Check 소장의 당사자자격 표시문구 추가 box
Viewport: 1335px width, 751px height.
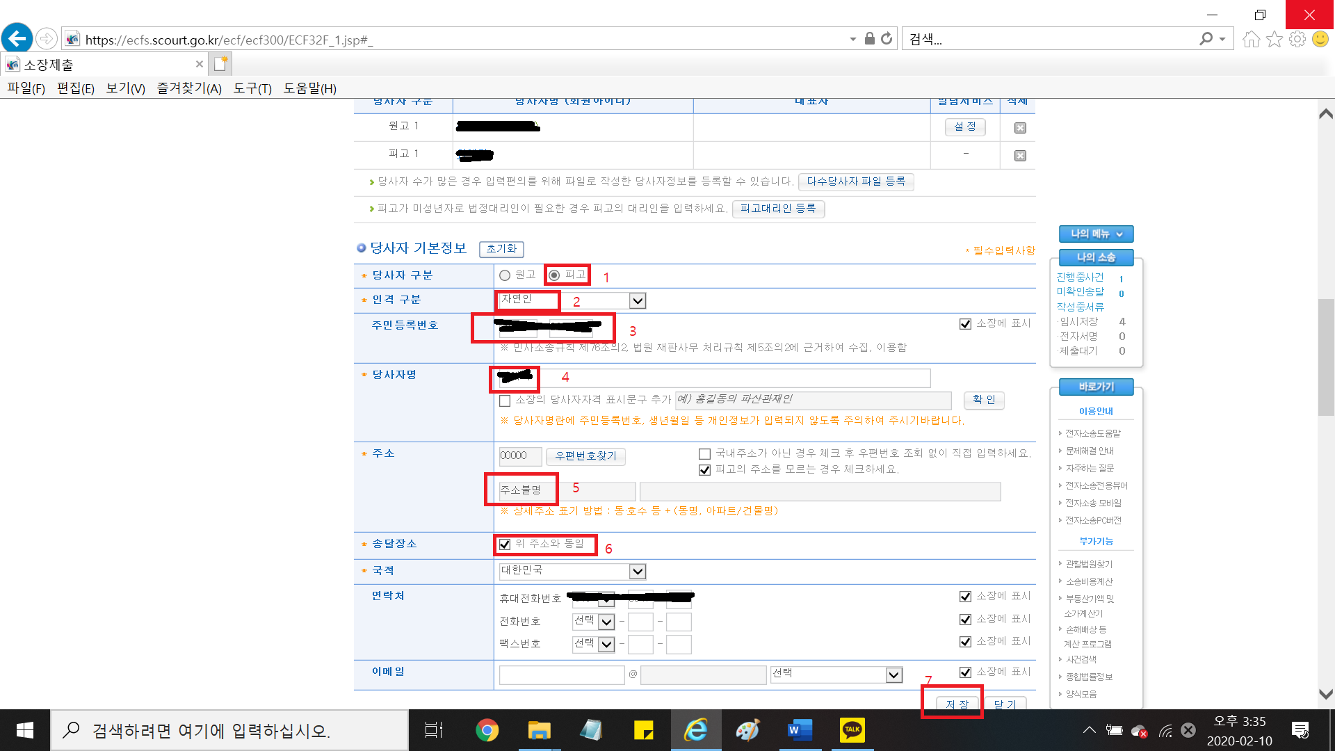tap(505, 401)
